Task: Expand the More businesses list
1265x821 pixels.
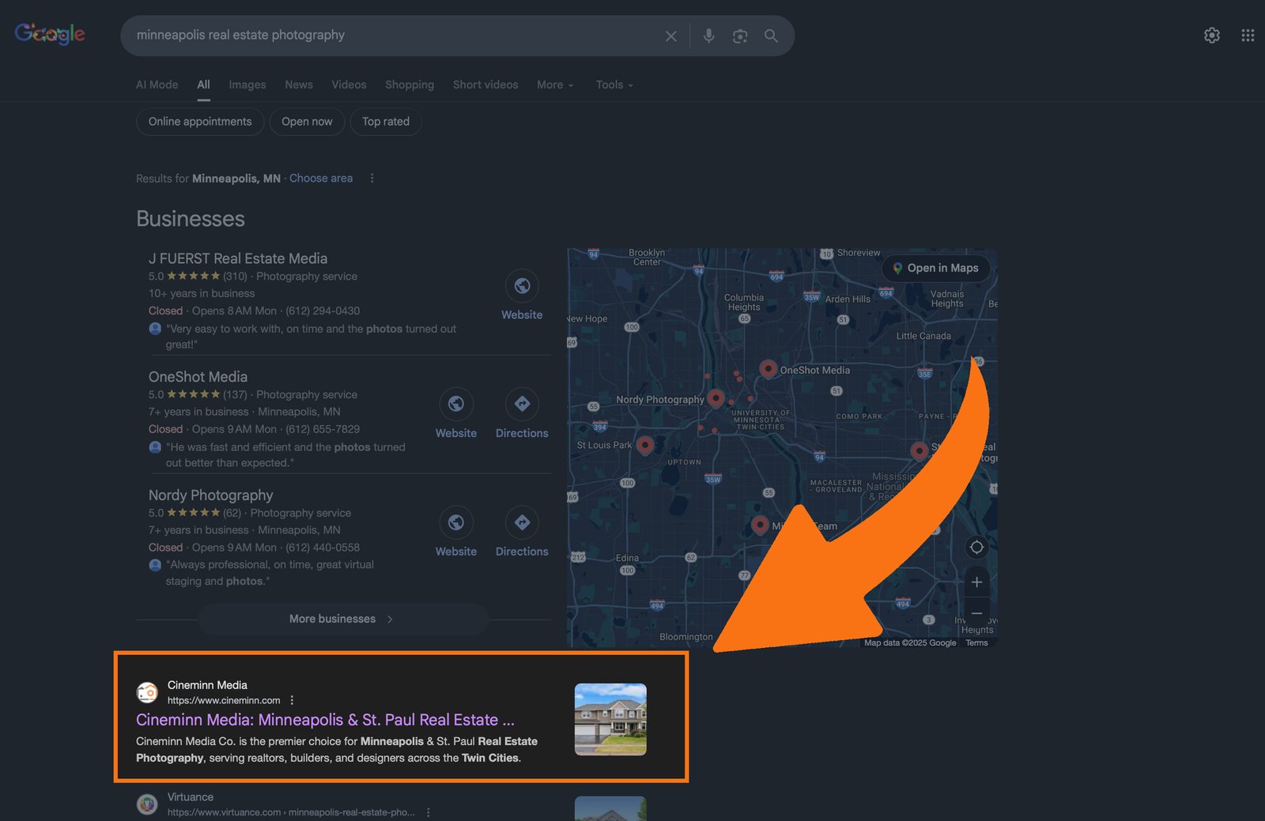Action: click(342, 620)
